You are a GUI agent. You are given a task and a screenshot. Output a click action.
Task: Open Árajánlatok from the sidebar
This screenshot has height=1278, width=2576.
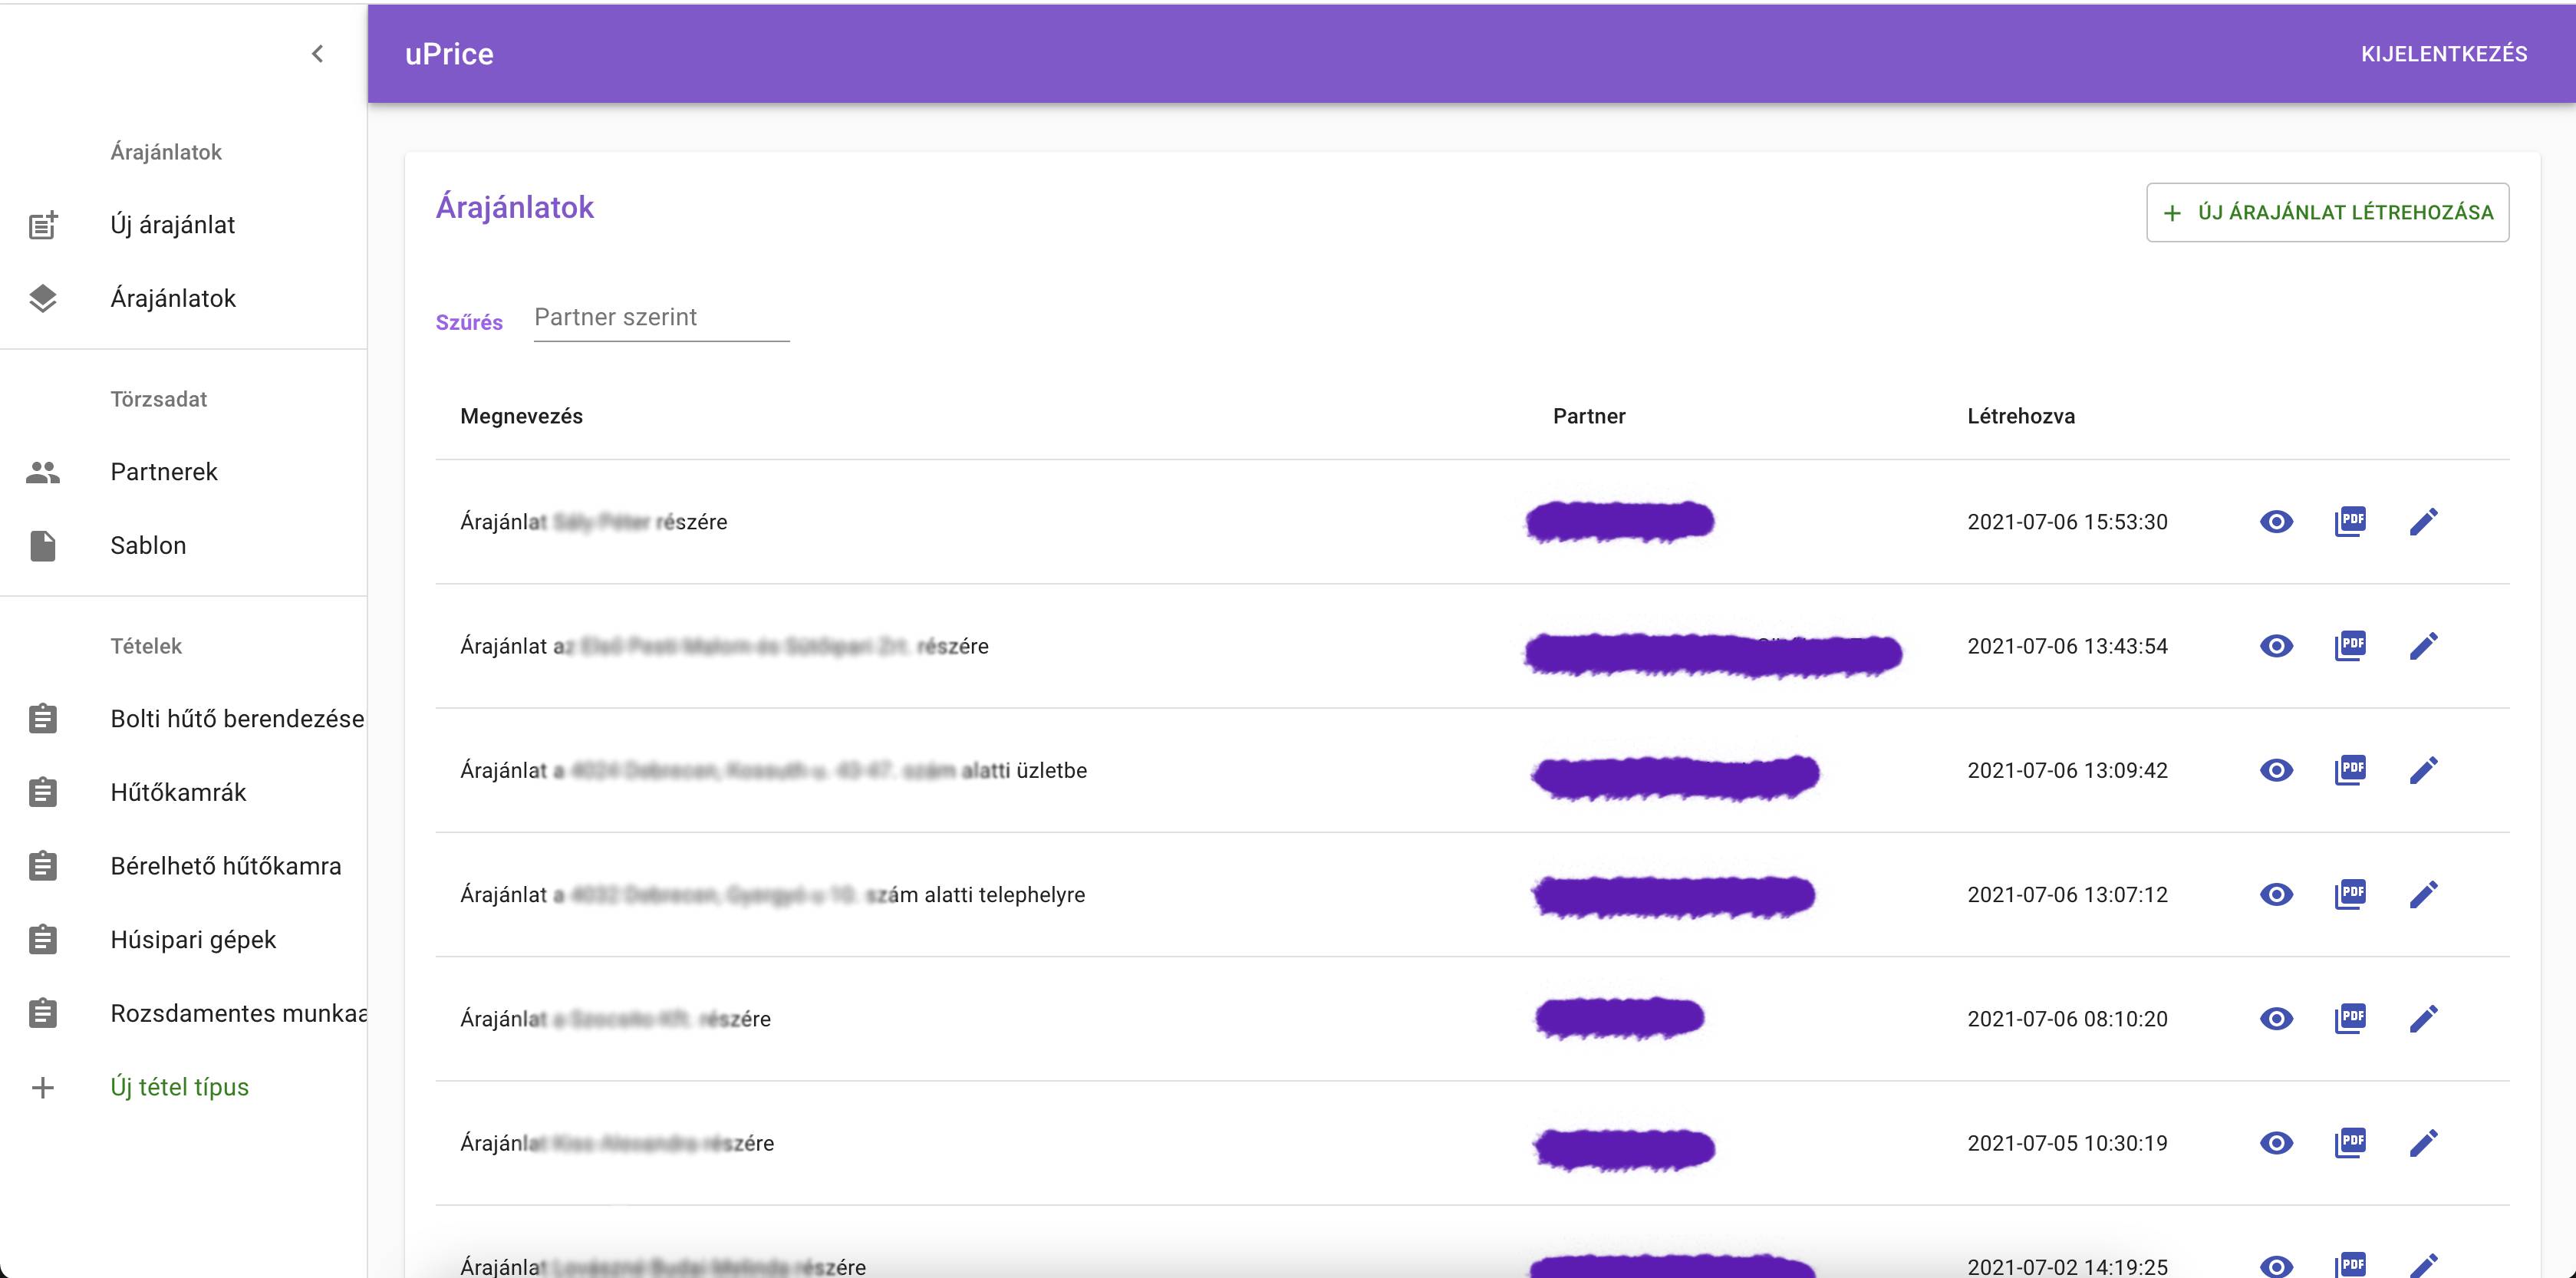[172, 298]
